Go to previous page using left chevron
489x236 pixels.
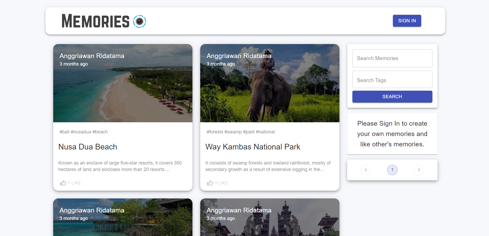point(366,170)
